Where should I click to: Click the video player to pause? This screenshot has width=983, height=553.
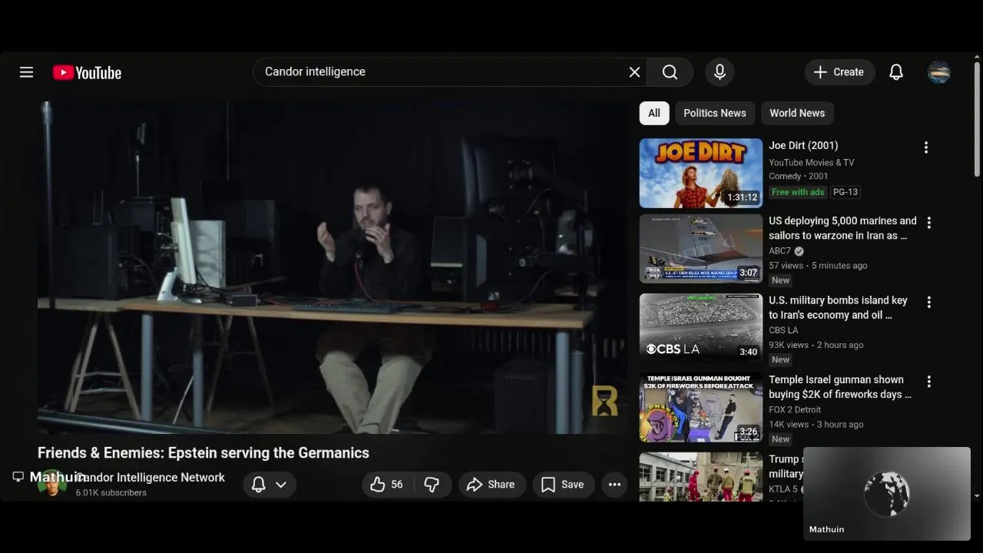click(x=333, y=267)
